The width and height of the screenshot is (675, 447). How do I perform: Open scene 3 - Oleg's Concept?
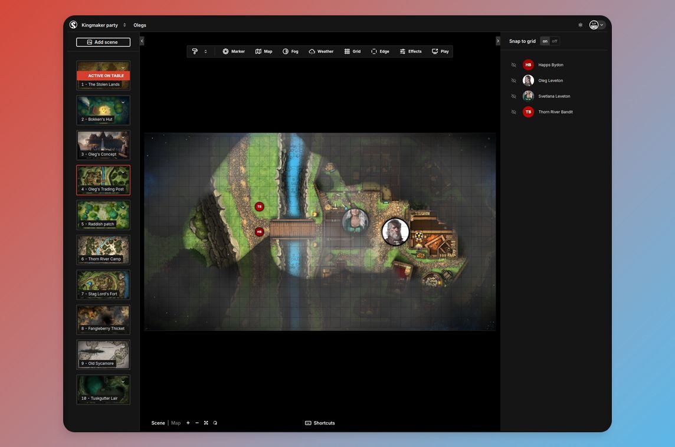pos(103,146)
